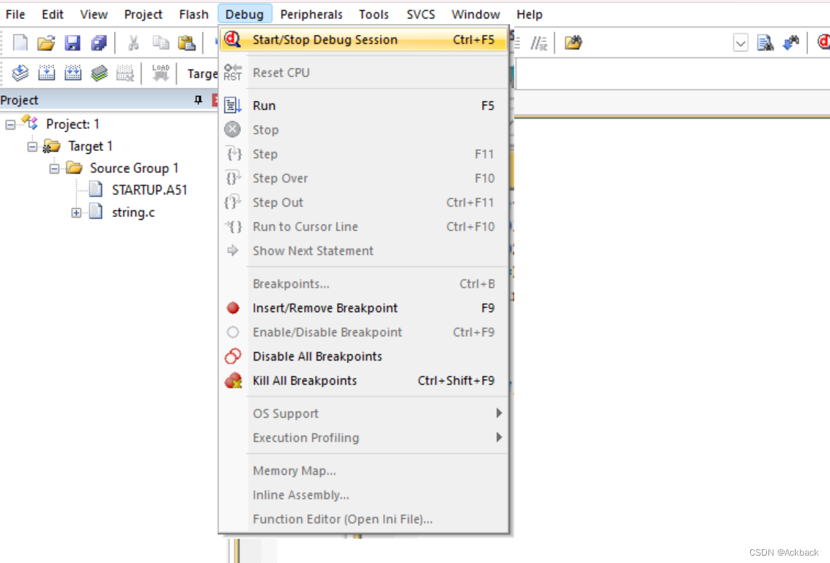Click the Rebuild all target files icon

click(x=73, y=73)
